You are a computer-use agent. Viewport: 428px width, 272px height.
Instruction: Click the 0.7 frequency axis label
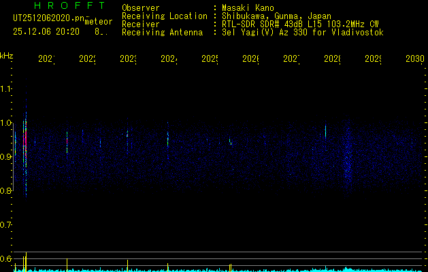pos(6,225)
